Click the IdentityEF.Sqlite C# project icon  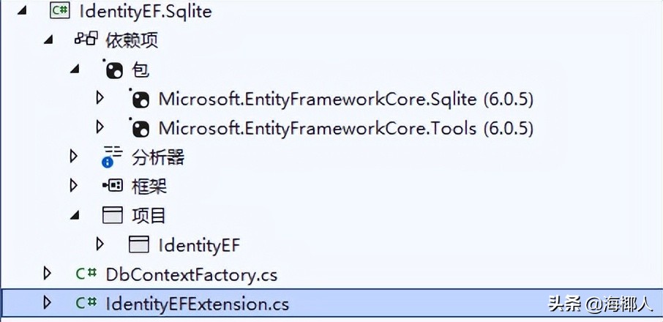click(60, 11)
